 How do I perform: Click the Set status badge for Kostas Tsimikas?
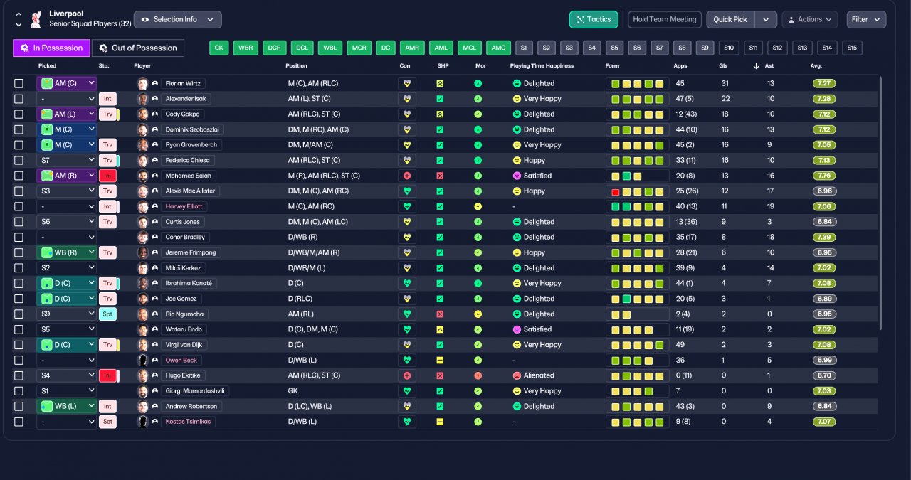[107, 422]
